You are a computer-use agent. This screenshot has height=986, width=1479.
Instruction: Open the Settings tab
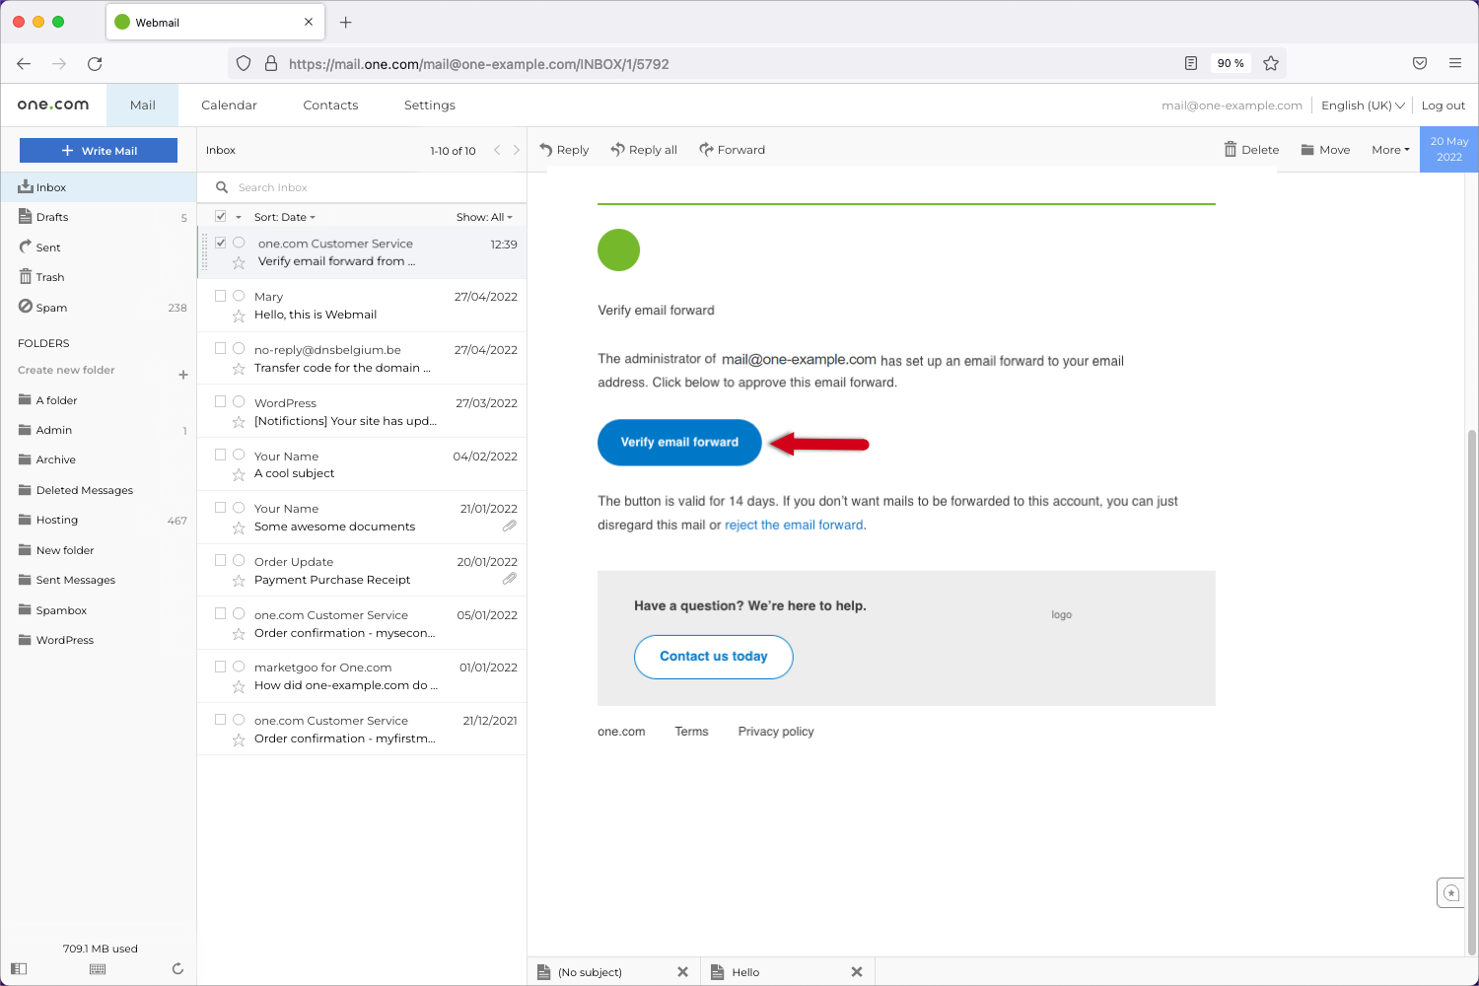click(x=430, y=106)
